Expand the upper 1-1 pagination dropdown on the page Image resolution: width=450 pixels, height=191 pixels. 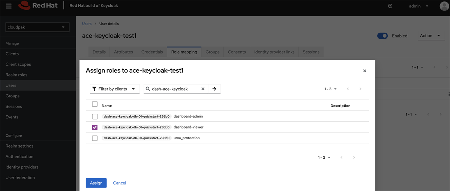point(417,67)
